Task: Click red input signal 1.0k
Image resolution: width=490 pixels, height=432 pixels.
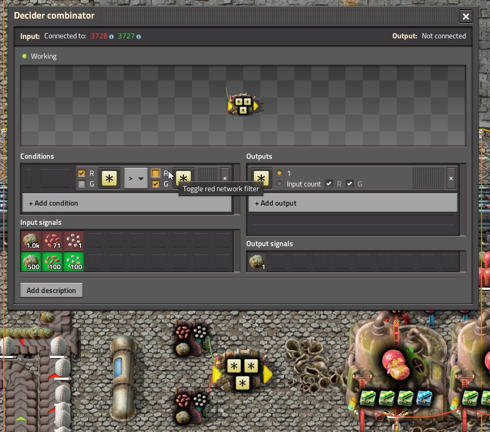Action: [31, 240]
